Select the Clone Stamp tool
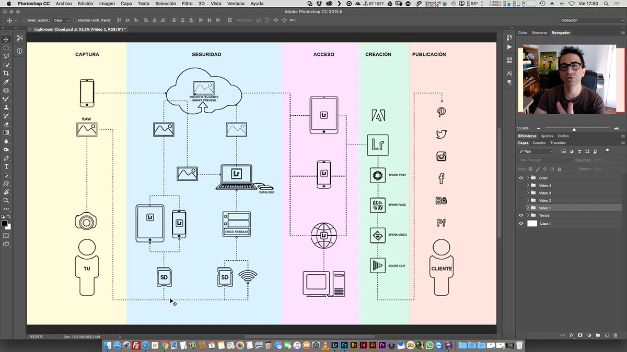Screen dimensions: 627x352 (6, 107)
